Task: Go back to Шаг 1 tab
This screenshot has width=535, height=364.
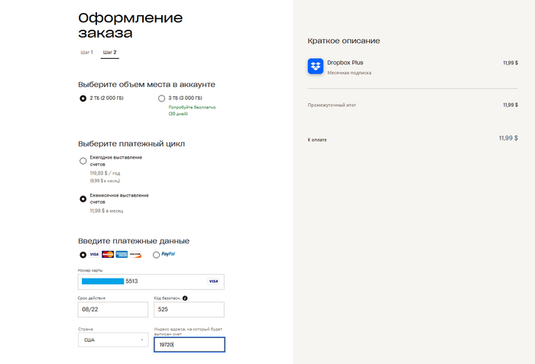Action: click(x=86, y=53)
